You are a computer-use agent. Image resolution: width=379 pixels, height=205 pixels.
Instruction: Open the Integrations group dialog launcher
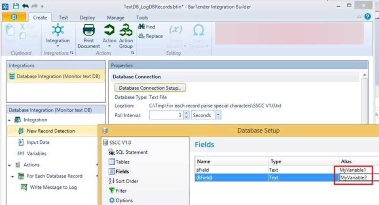click(x=72, y=52)
